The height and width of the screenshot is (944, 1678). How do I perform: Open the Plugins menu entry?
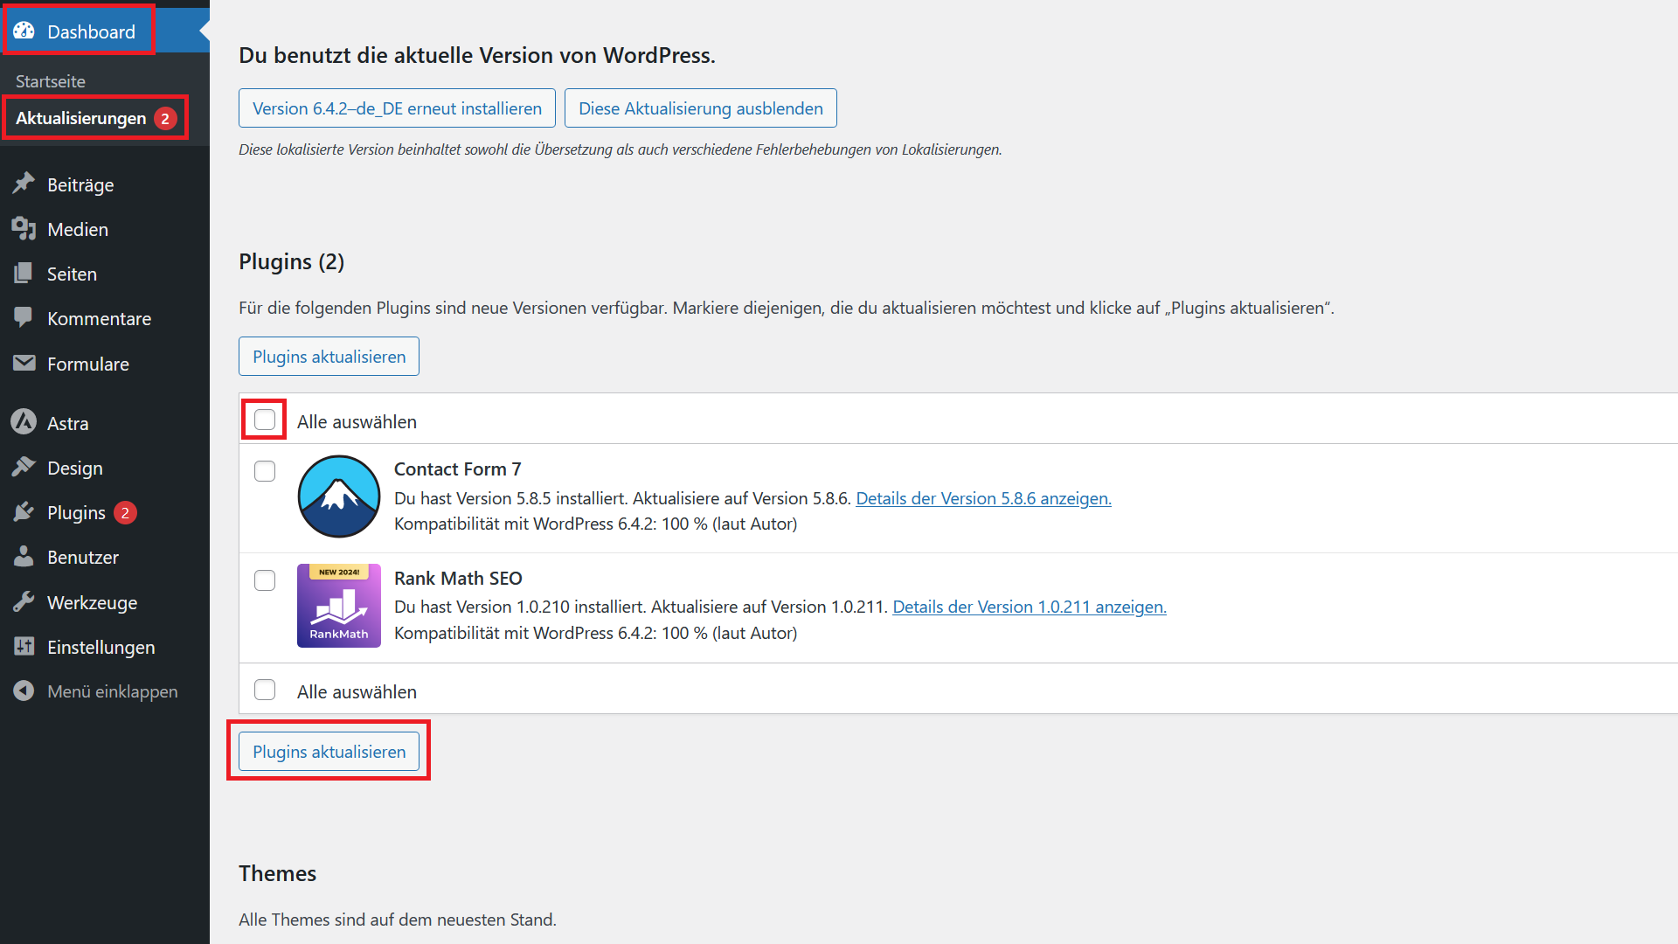click(x=105, y=512)
